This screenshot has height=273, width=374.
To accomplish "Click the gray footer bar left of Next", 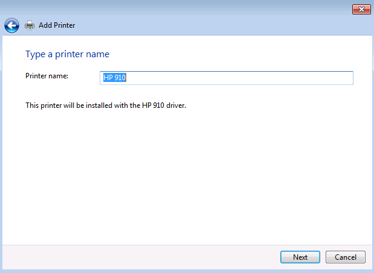I will click(141, 257).
